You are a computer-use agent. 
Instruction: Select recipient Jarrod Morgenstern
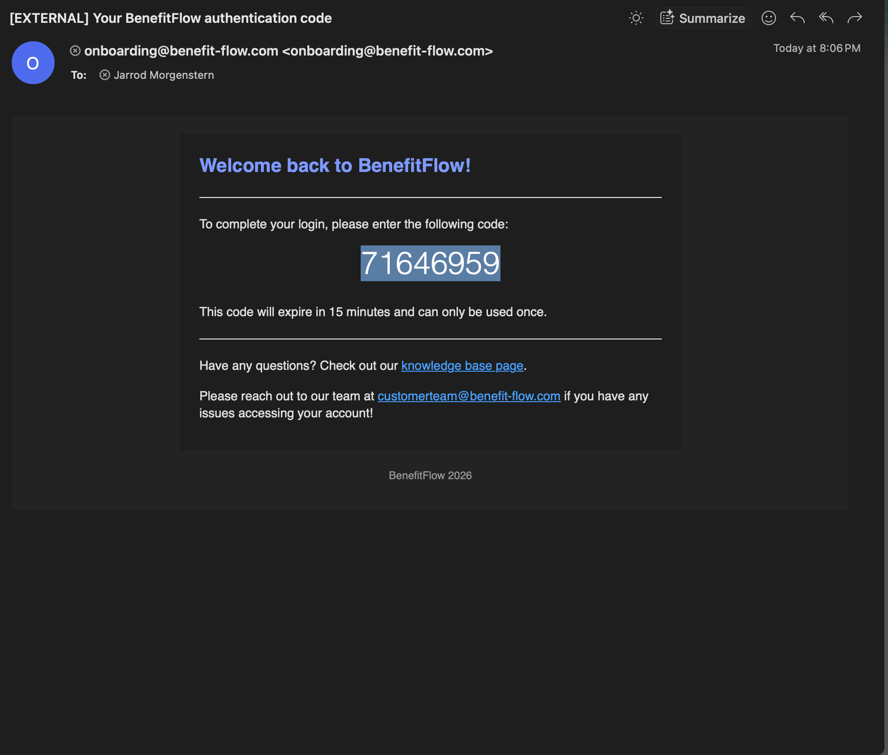(x=164, y=75)
